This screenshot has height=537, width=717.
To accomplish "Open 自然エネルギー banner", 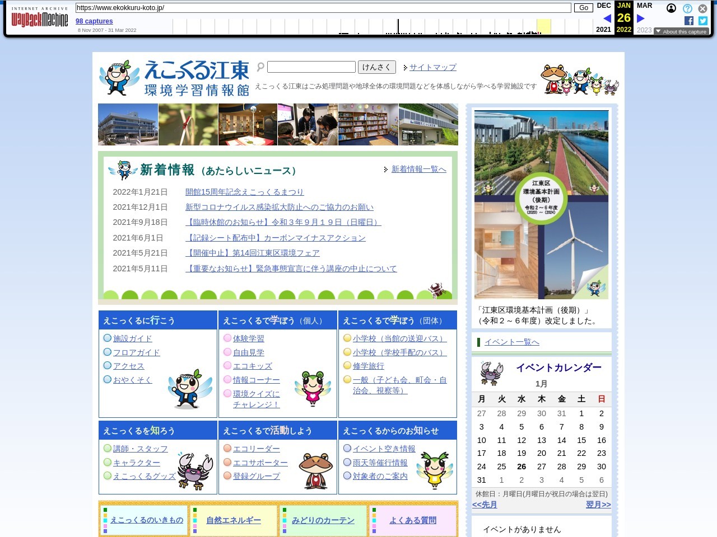I will tap(234, 520).
